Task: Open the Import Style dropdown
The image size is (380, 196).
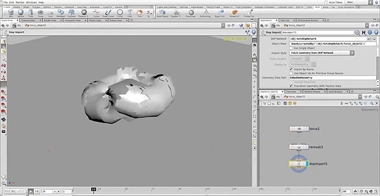Action: (322, 53)
